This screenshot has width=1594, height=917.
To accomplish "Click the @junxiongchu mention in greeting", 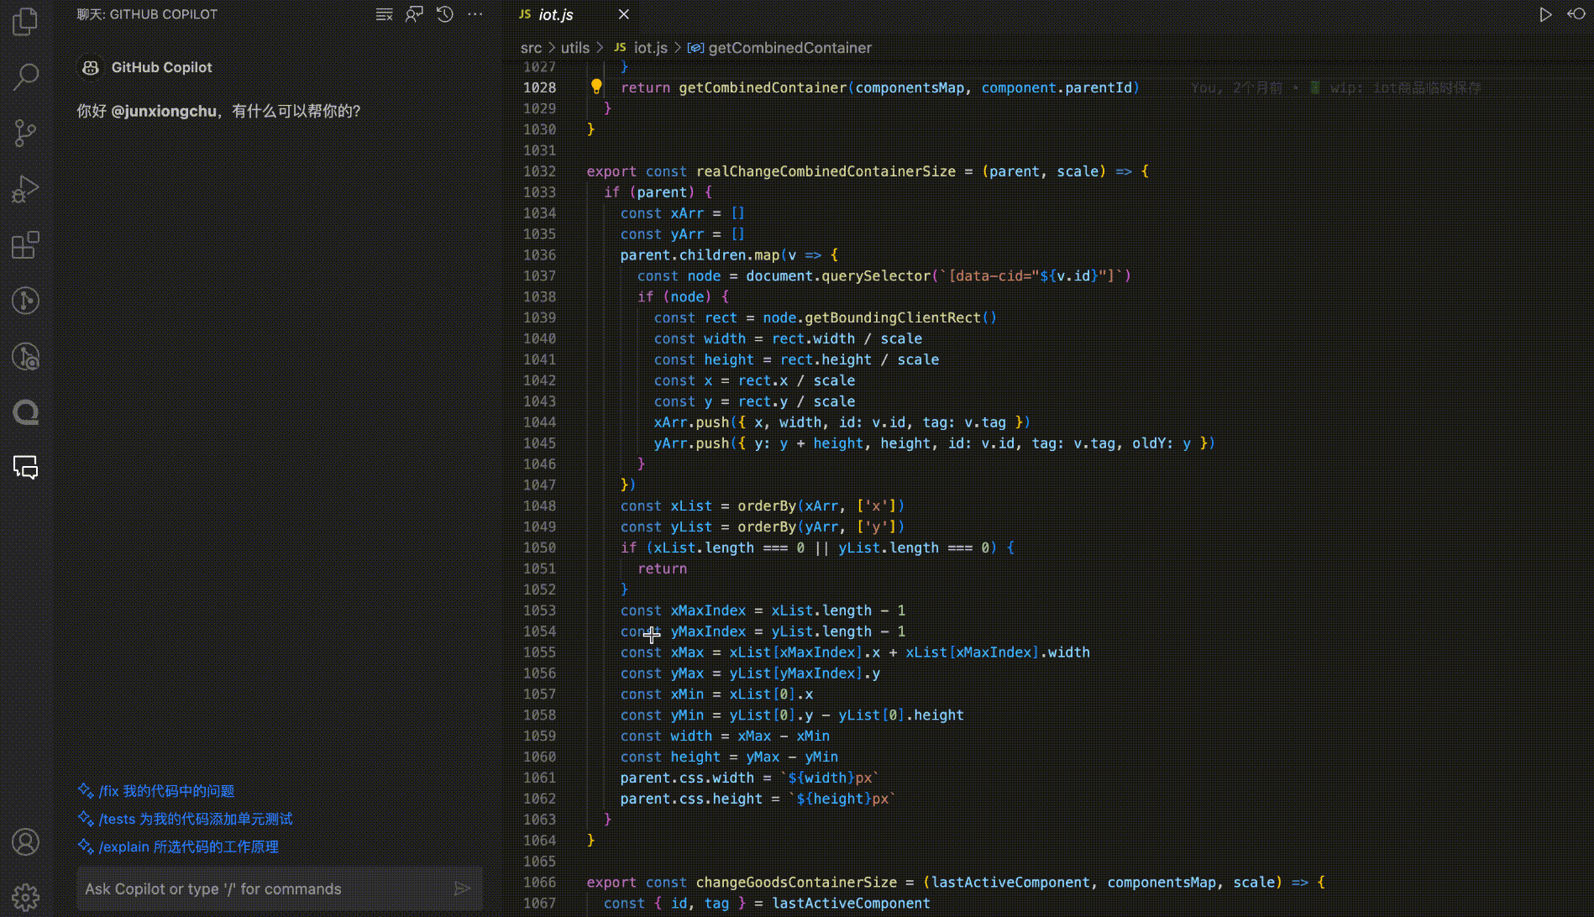I will (164, 111).
